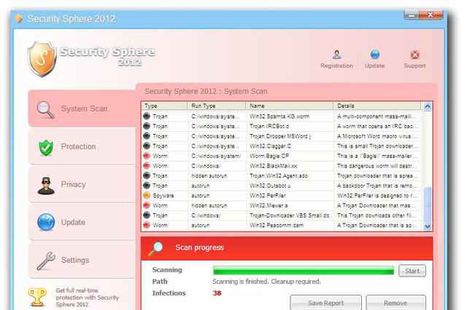Click the Start scan button
Viewport: 467px width, 310px height.
(412, 271)
